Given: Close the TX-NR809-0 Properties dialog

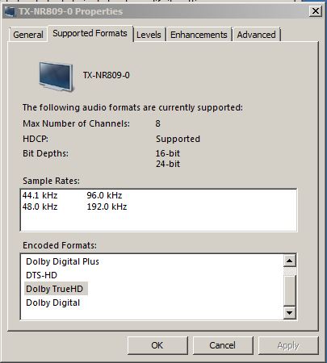Looking at the screenshot, I should [316, 11].
